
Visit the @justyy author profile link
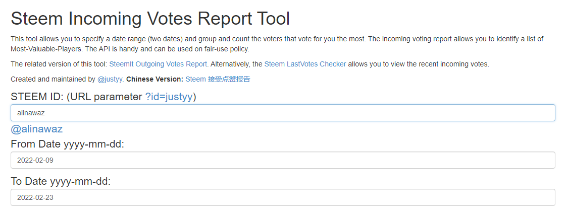110,79
